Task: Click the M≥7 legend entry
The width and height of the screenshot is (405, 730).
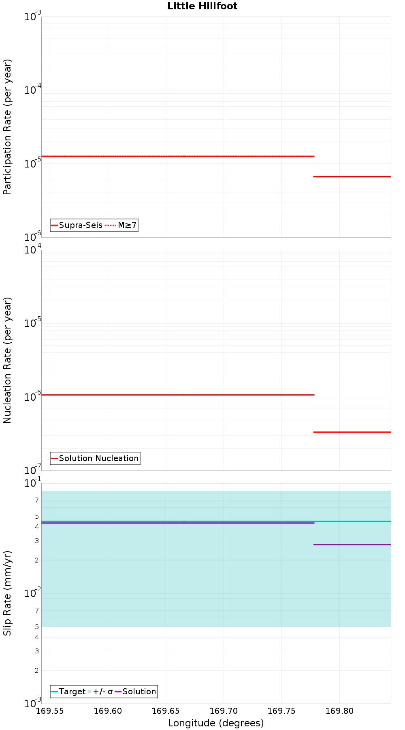Action: click(x=121, y=225)
